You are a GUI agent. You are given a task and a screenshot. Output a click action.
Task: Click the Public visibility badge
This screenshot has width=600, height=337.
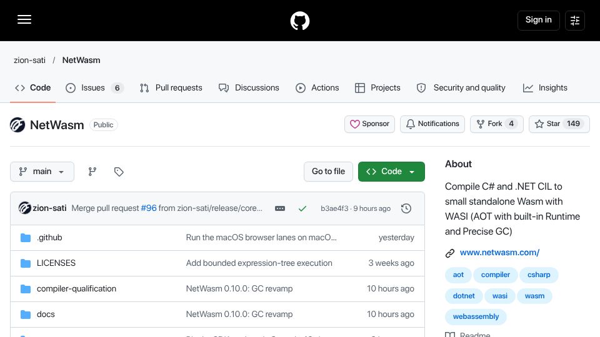pyautogui.click(x=103, y=125)
